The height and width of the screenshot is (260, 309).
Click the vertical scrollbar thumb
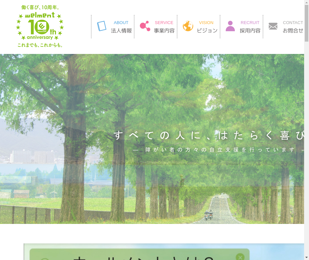pos(306,23)
